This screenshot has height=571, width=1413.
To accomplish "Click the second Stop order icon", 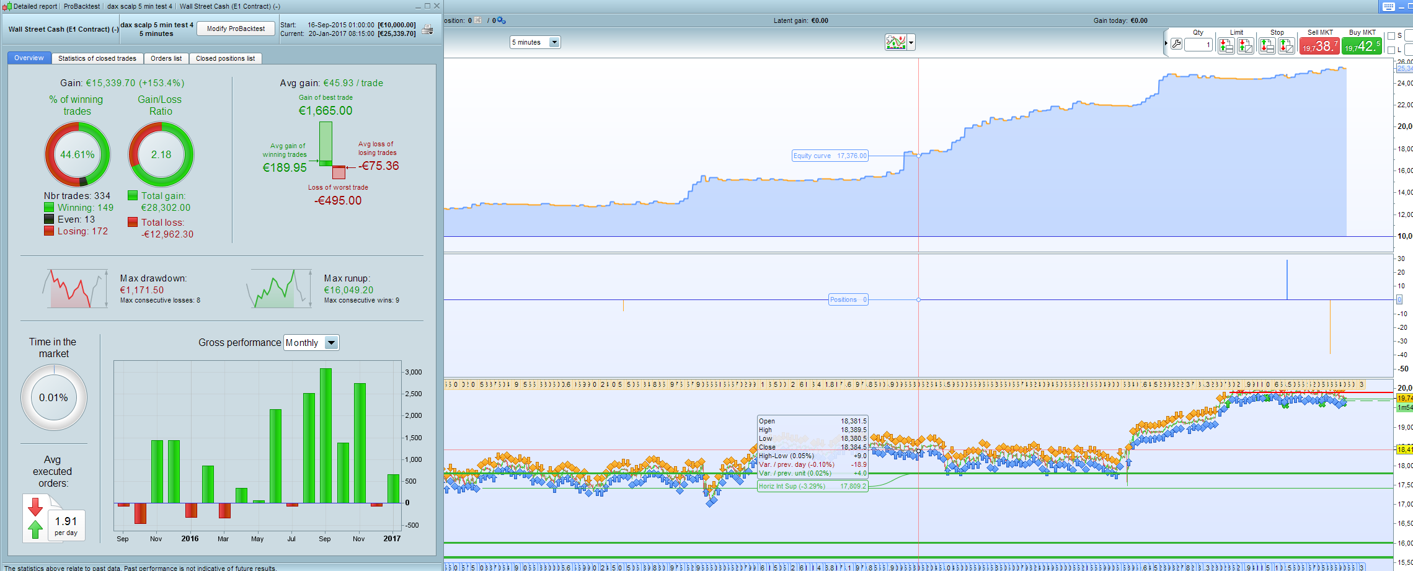I will click(1286, 45).
